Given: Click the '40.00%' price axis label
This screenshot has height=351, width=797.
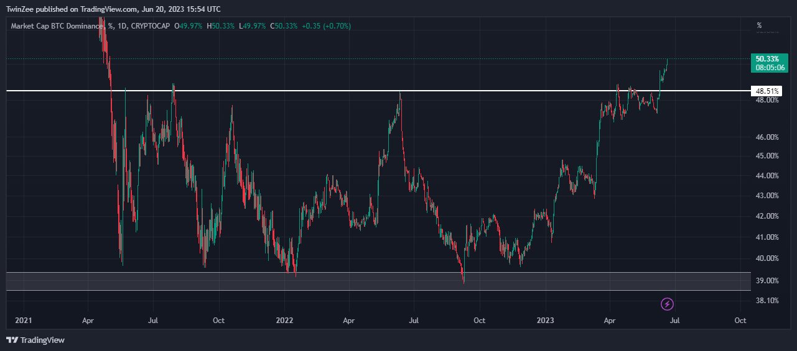Looking at the screenshot, I should [767, 258].
